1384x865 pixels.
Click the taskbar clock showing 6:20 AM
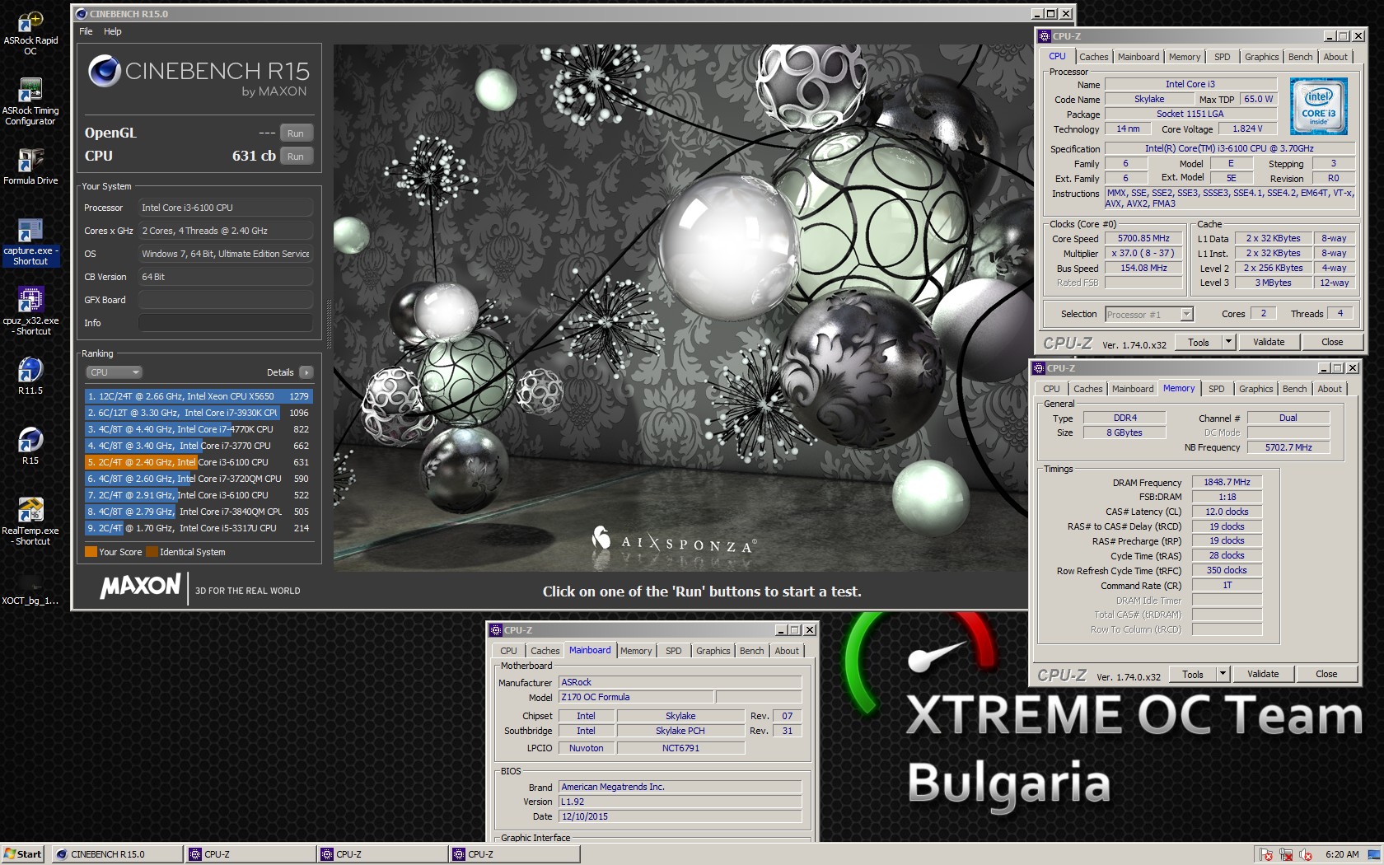click(x=1342, y=855)
